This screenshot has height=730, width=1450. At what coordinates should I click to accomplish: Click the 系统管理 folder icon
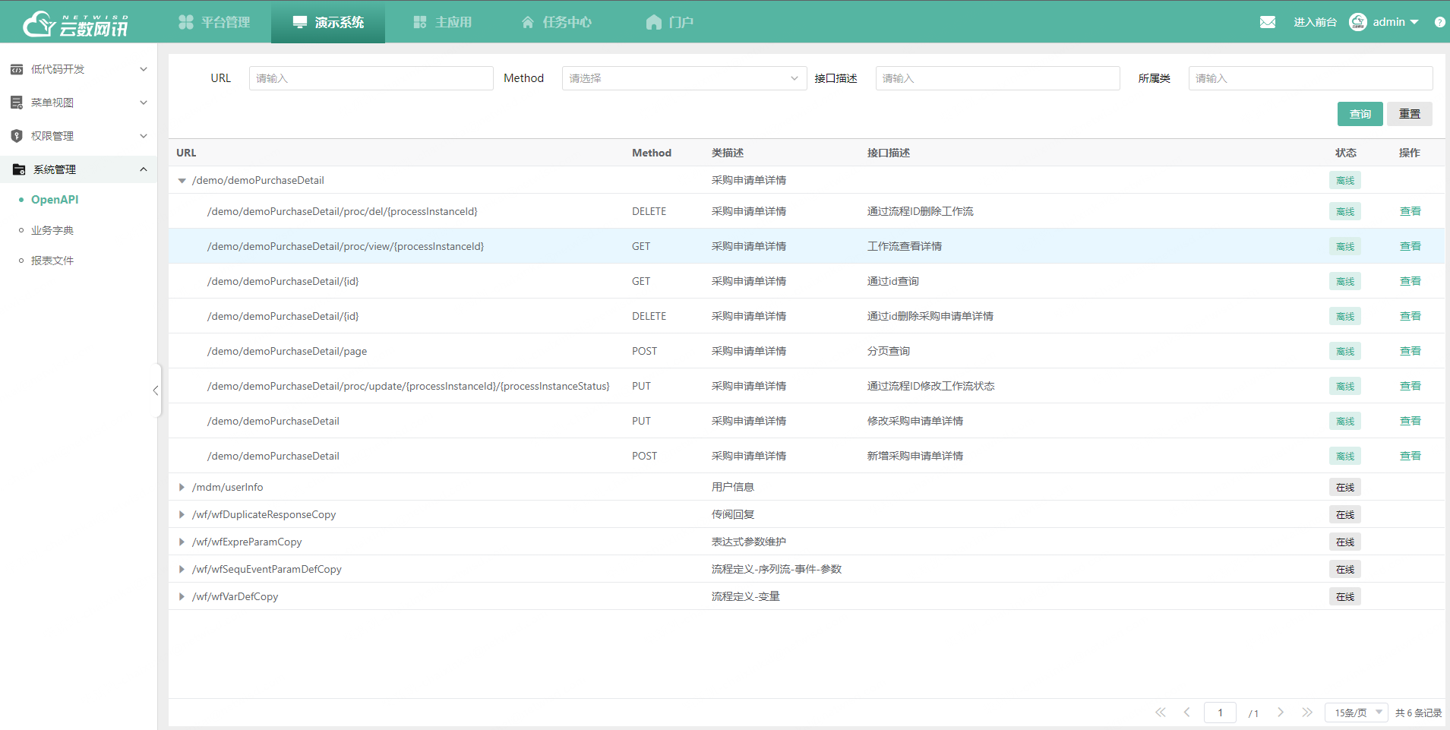pos(18,169)
